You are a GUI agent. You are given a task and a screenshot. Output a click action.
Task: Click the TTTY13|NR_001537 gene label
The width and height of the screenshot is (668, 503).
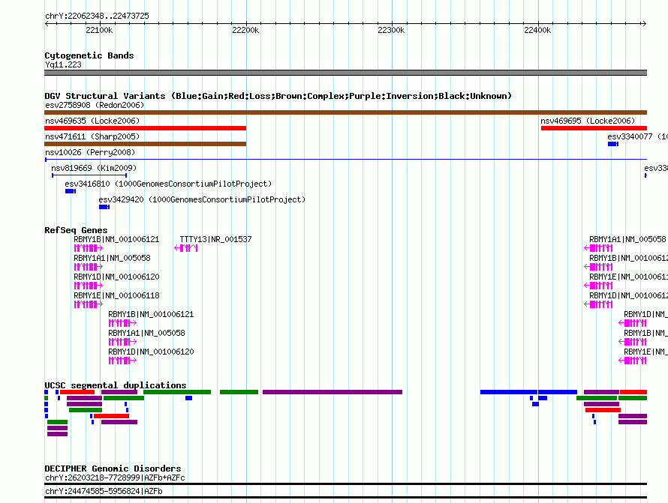tap(215, 240)
